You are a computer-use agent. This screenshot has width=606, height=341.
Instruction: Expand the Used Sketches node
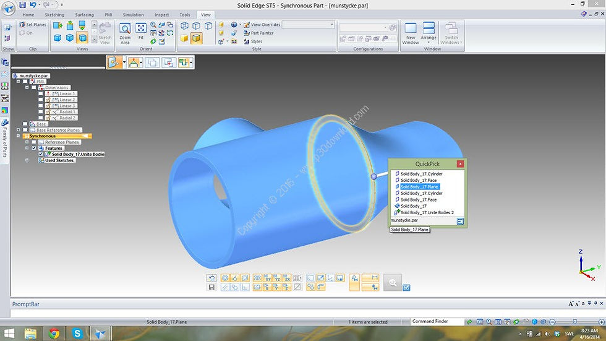[x=27, y=160]
